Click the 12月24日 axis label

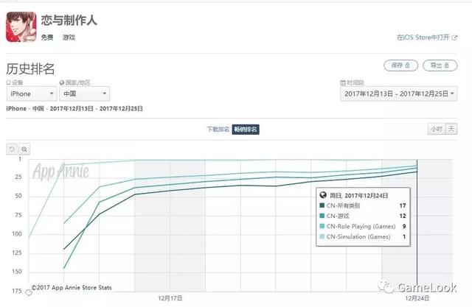pyautogui.click(x=417, y=298)
